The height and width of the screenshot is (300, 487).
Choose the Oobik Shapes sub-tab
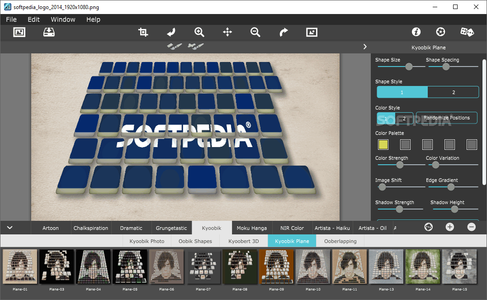pos(195,241)
